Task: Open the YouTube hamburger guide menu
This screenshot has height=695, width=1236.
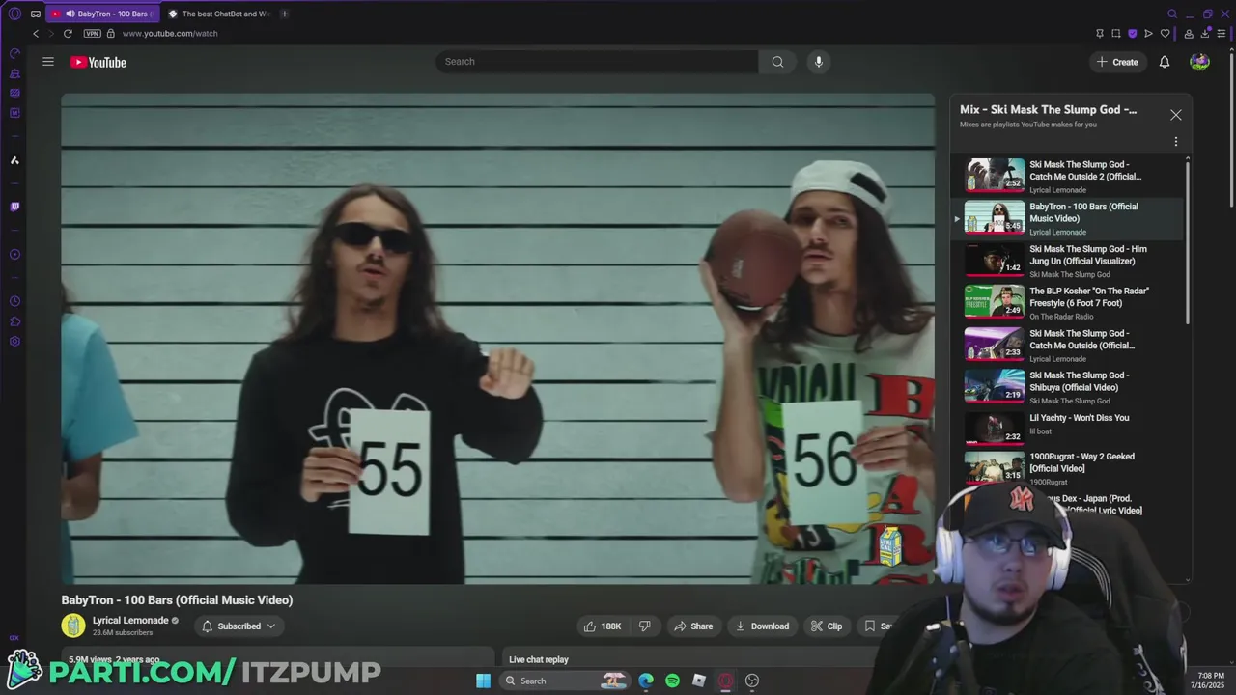Action: coord(48,62)
